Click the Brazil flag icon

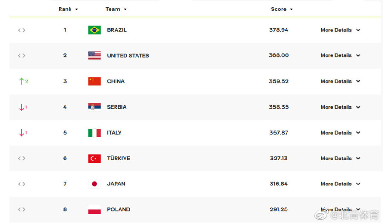[x=94, y=30]
